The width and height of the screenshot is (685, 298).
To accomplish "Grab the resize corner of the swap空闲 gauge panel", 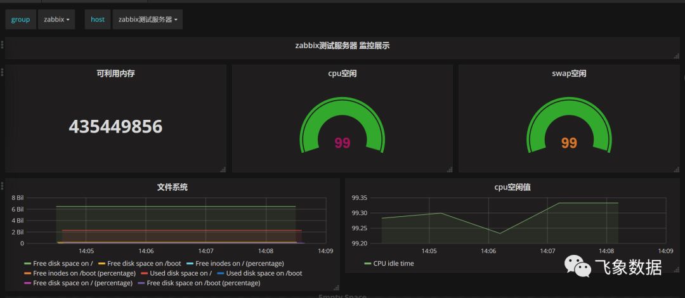I will point(677,169).
